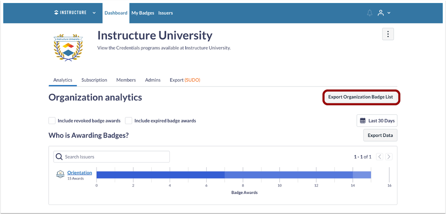Open the notifications bell

tap(370, 13)
